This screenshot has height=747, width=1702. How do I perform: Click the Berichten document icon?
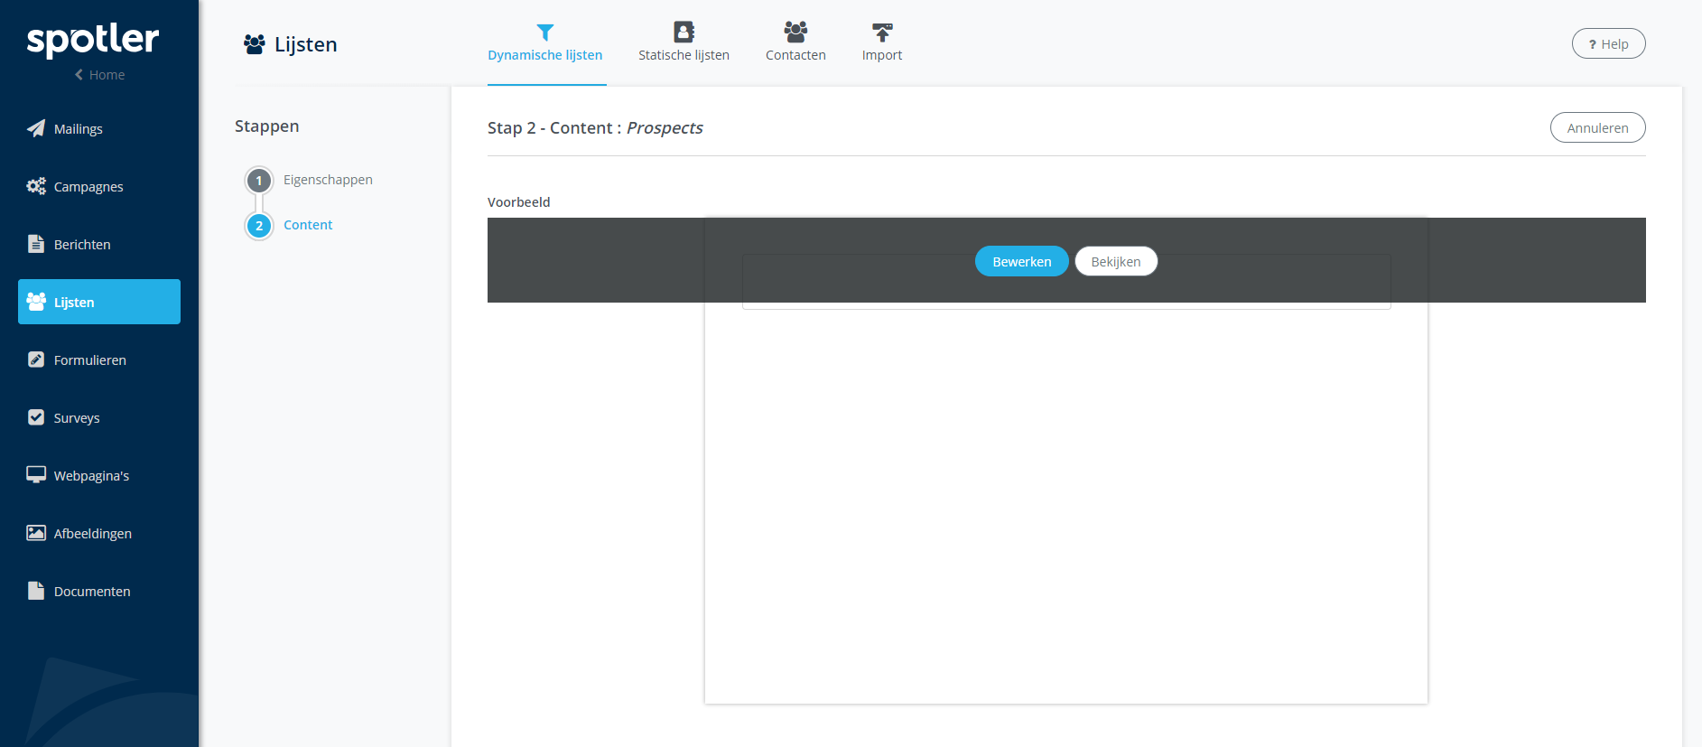36,244
